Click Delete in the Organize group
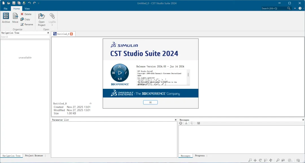 pos(26,14)
